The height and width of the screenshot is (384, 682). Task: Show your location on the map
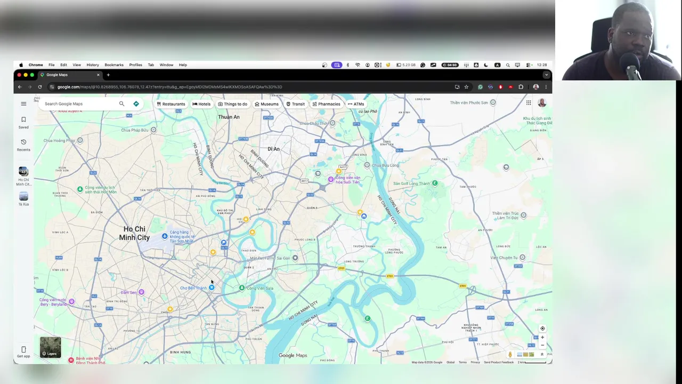542,329
